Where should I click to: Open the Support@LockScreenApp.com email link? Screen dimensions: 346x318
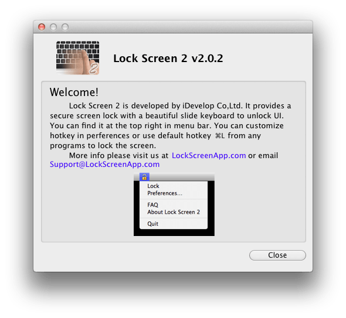tap(104, 165)
